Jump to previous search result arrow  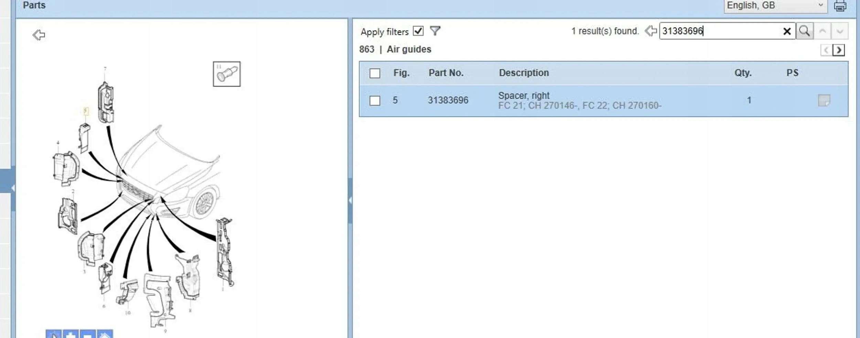click(x=823, y=31)
